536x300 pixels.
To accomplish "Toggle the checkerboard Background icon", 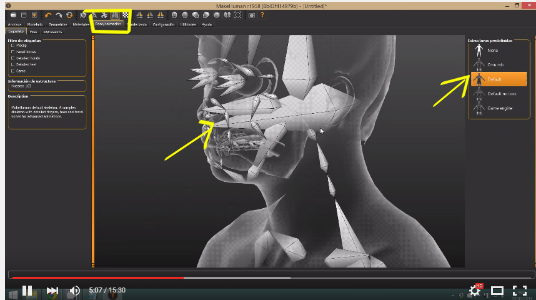I will (x=126, y=15).
